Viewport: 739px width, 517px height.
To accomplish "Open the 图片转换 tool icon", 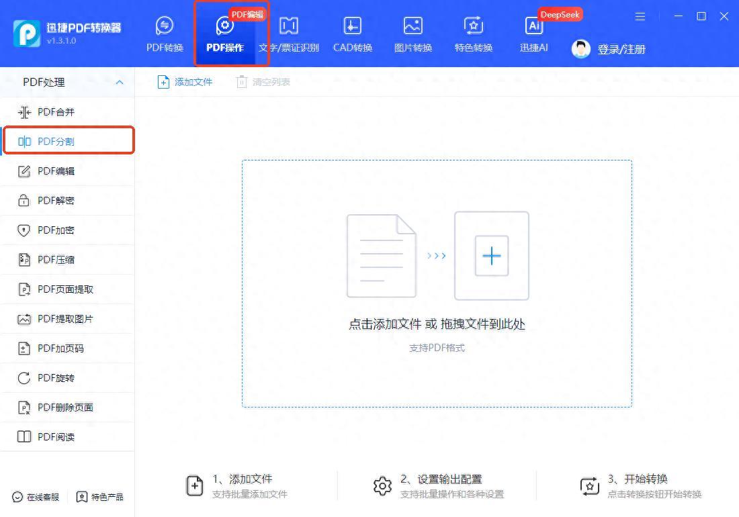I will 412,26.
